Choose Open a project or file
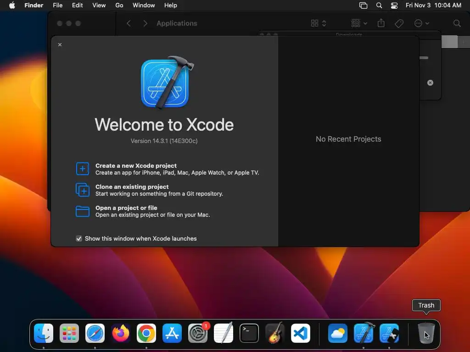Image resolution: width=470 pixels, height=352 pixels. pyautogui.click(x=143, y=211)
